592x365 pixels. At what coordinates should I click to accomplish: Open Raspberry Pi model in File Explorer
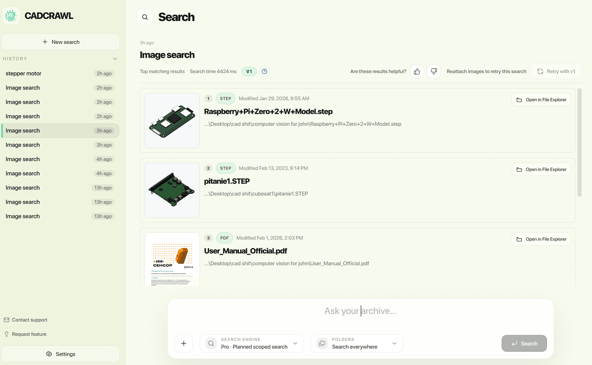pyautogui.click(x=541, y=100)
